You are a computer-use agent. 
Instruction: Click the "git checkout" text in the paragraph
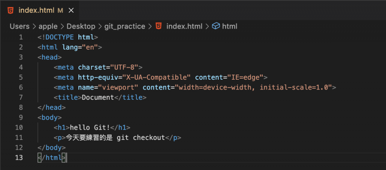[x=141, y=138]
